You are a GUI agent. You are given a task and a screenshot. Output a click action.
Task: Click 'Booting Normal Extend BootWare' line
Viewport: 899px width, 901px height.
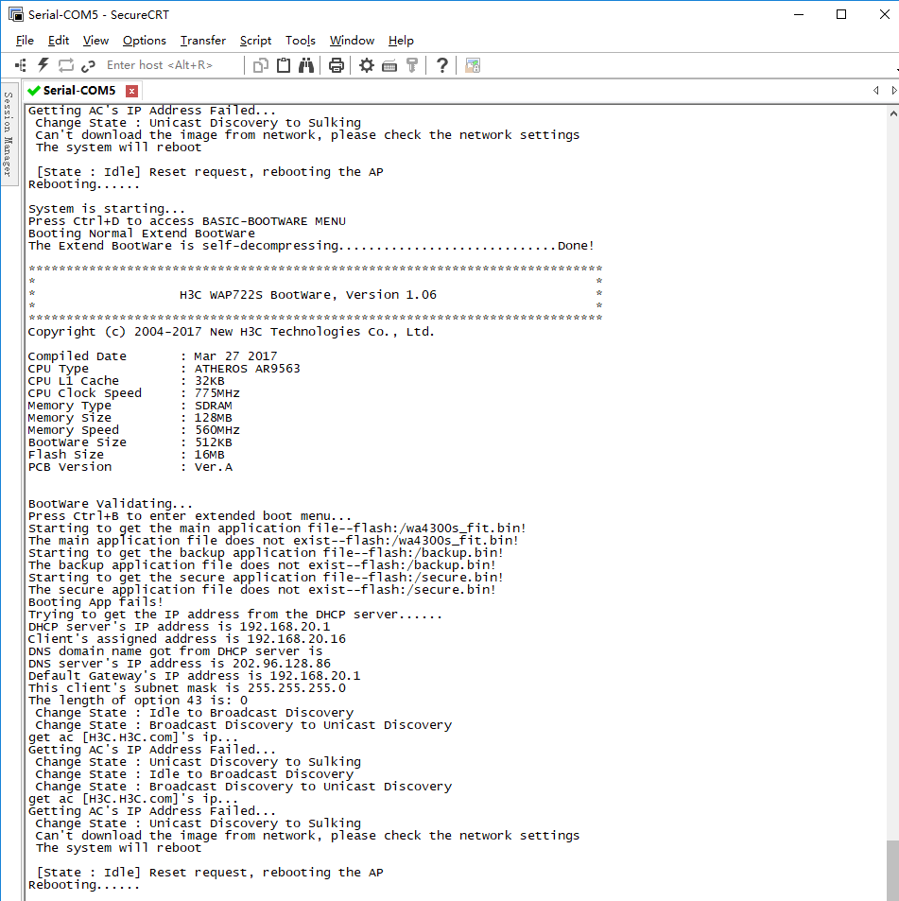[x=142, y=234]
